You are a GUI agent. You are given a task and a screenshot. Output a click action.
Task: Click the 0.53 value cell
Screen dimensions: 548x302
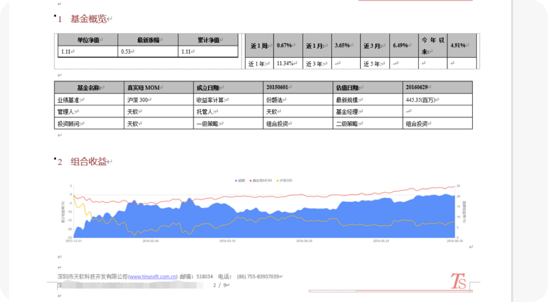click(x=148, y=52)
